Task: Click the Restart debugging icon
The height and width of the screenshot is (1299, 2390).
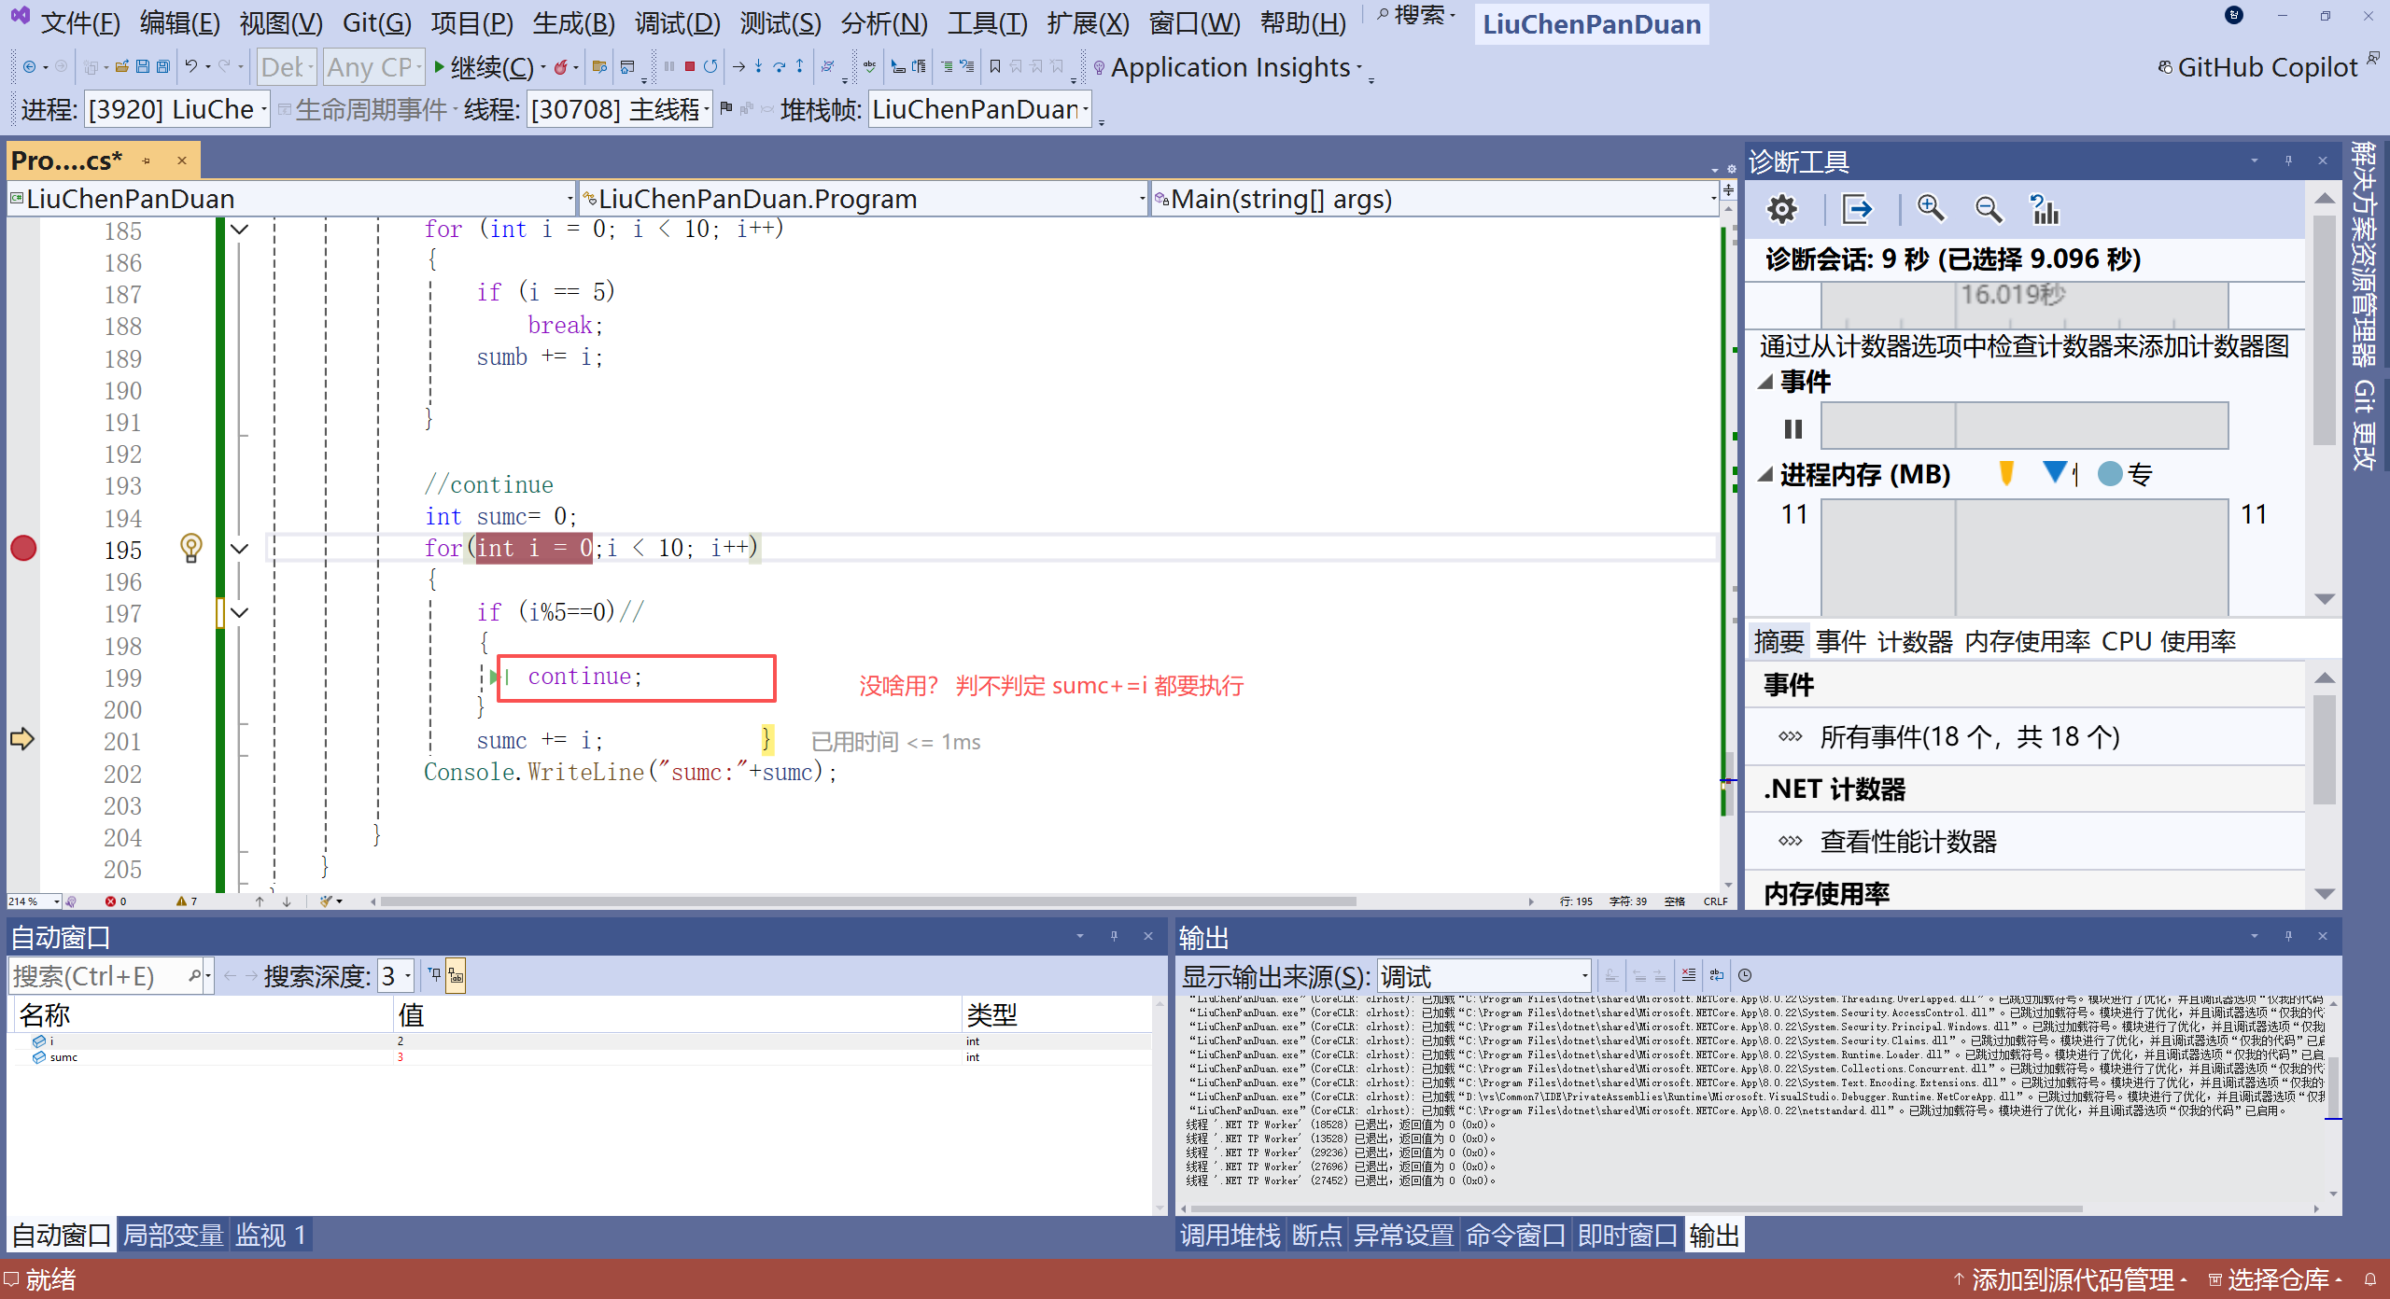Action: tap(710, 66)
